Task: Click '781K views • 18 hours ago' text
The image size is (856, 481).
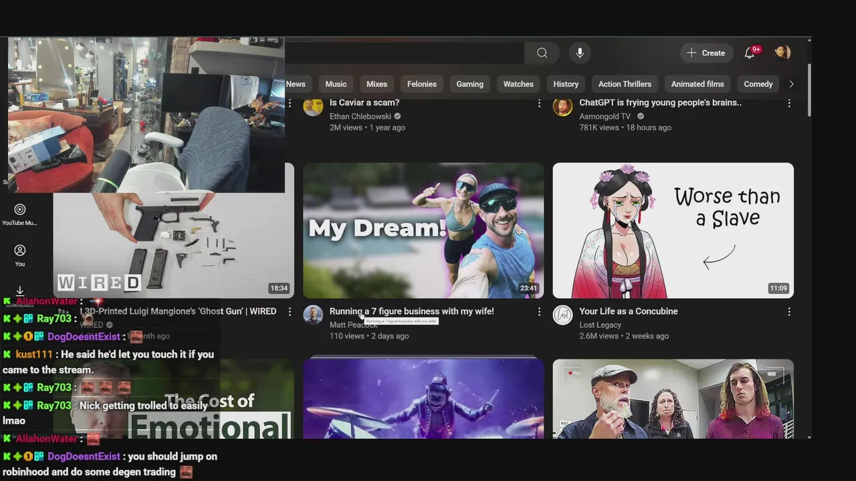Action: [x=625, y=128]
